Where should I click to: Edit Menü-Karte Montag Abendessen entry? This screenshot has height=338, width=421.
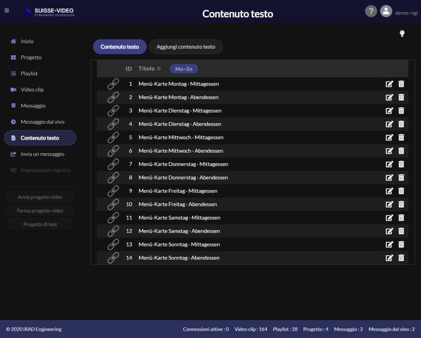[x=389, y=97]
